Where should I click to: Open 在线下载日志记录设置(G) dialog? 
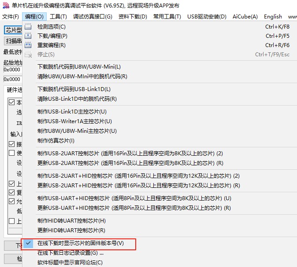click(x=160, y=253)
